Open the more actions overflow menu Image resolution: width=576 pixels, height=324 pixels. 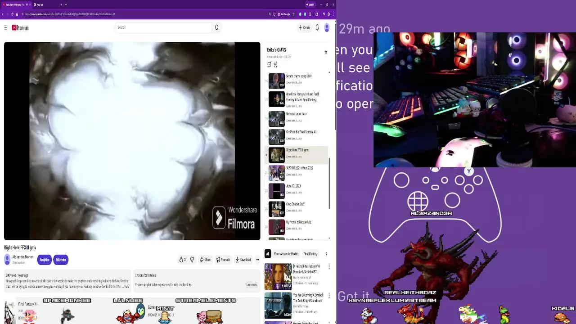pyautogui.click(x=257, y=260)
